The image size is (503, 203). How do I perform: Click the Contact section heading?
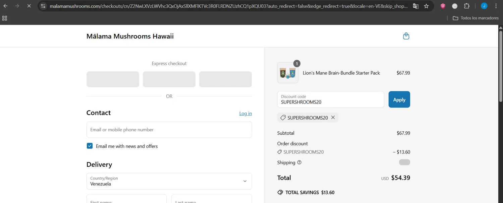tap(99, 113)
